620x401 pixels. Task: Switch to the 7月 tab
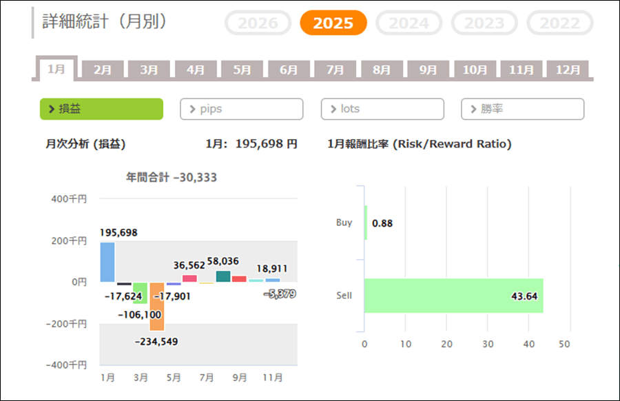click(335, 70)
